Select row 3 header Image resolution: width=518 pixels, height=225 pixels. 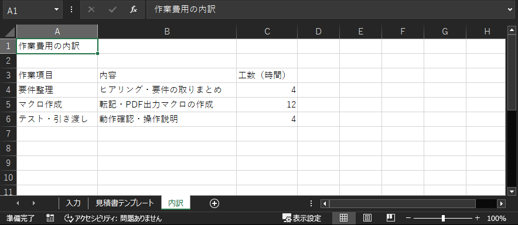click(9, 75)
